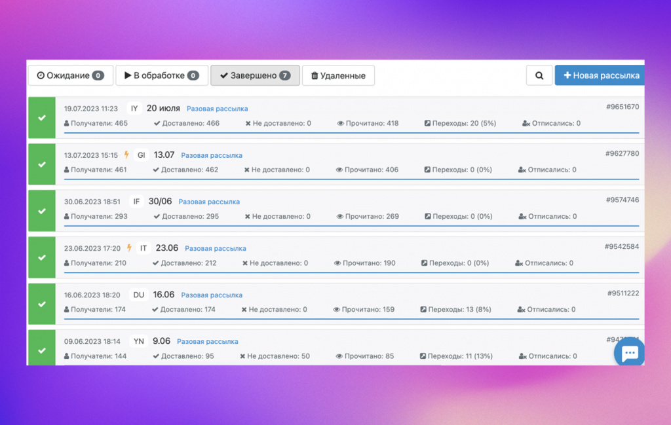The width and height of the screenshot is (671, 425).
Task: Click Прочитано: 269 read count
Action: 368,216
